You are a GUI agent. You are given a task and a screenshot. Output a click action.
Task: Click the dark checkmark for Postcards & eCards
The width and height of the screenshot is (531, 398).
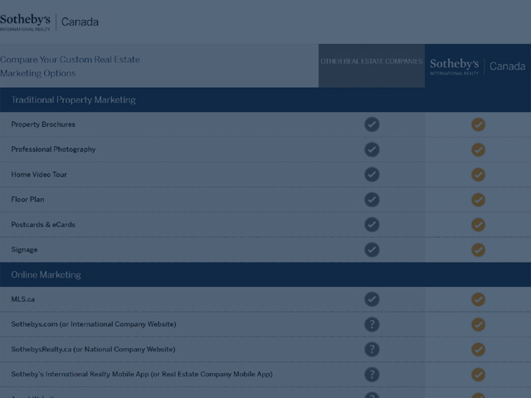[x=372, y=225]
